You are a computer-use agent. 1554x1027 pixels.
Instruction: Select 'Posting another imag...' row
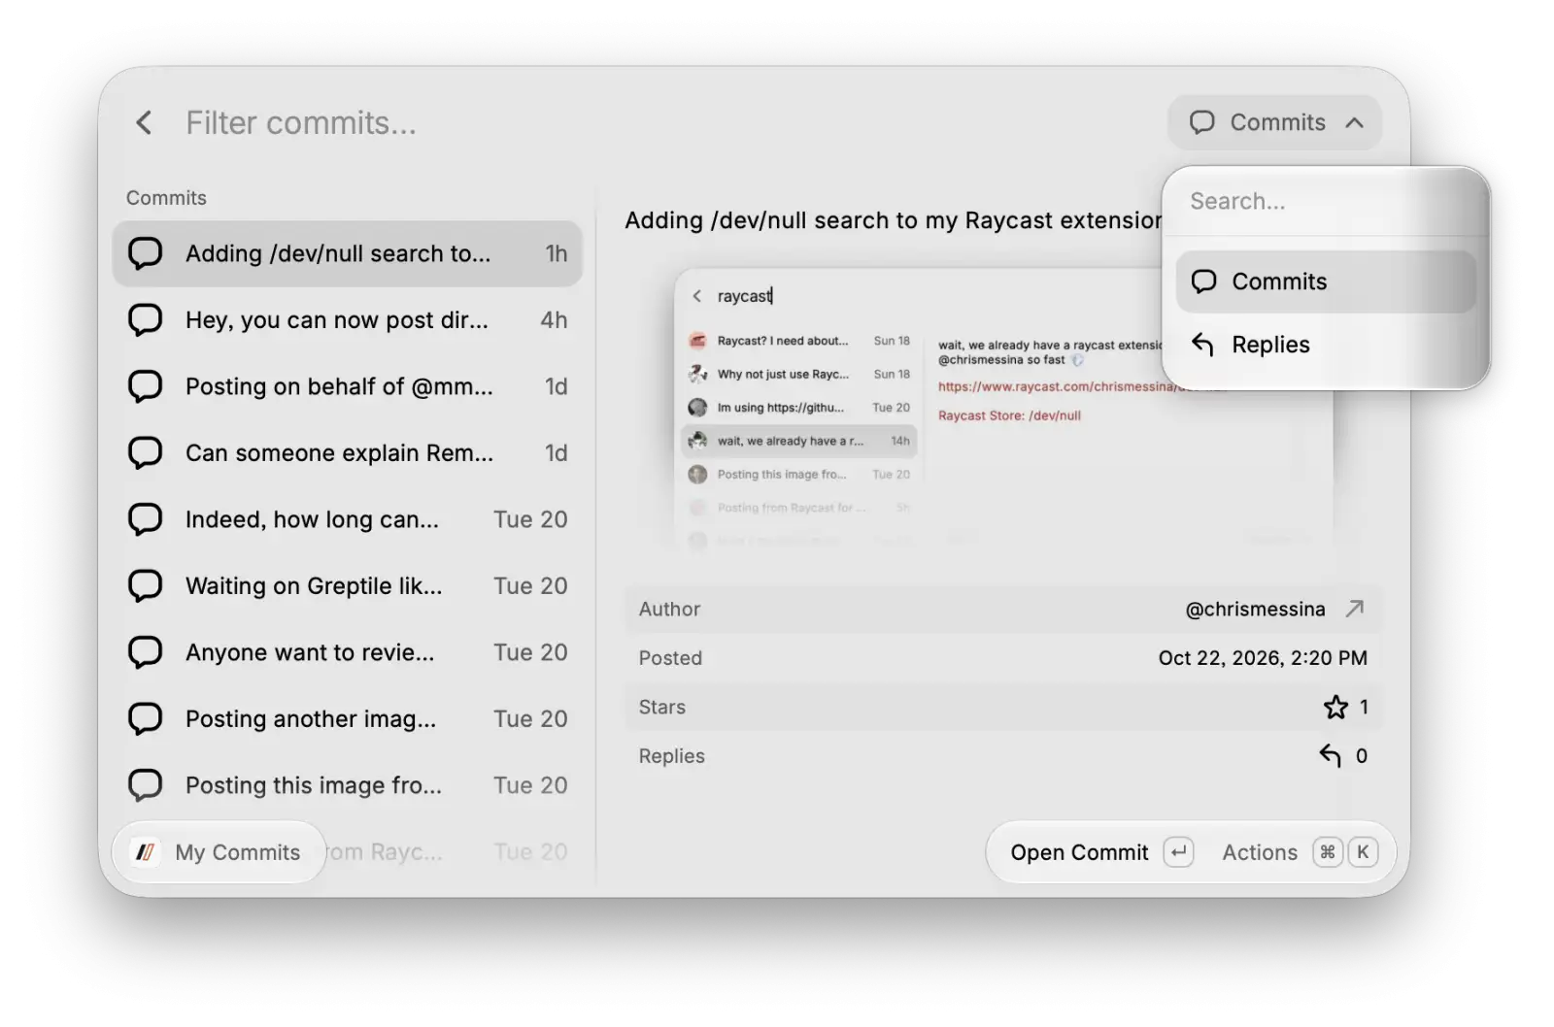pos(347,719)
